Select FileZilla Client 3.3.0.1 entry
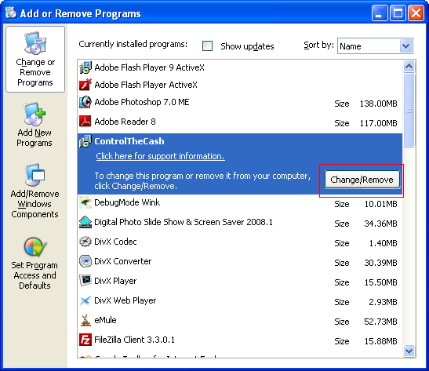This screenshot has width=429, height=371. point(240,340)
